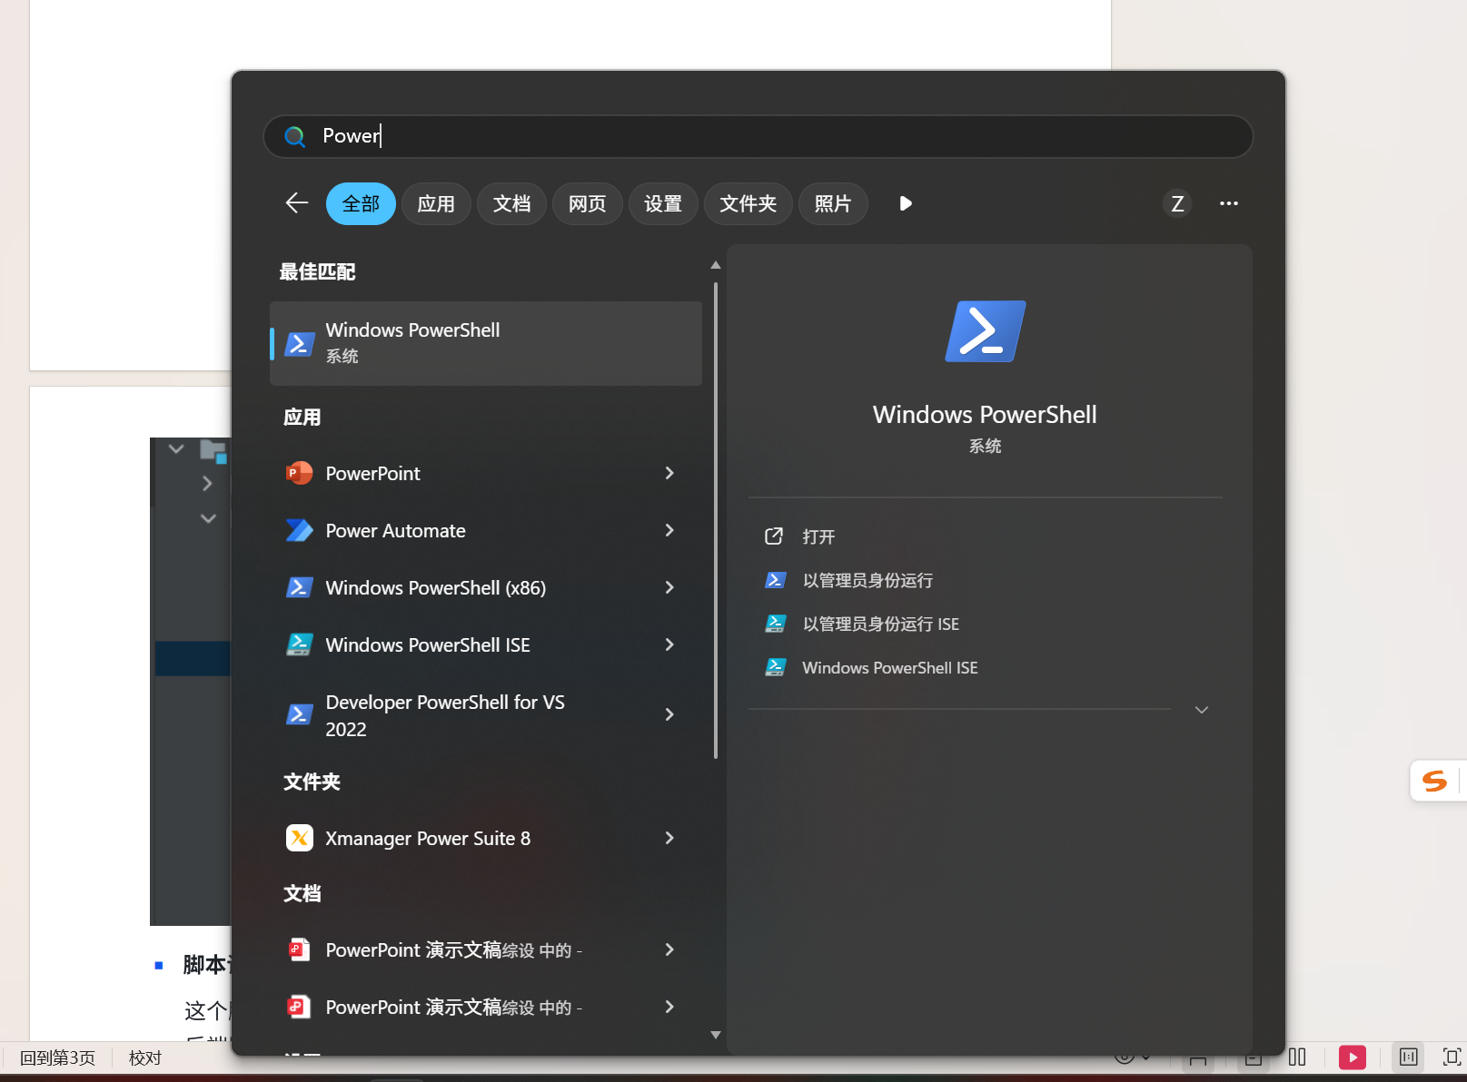1467x1082 pixels.
Task: Click Developer PowerShell for VS icon
Action: (x=299, y=714)
